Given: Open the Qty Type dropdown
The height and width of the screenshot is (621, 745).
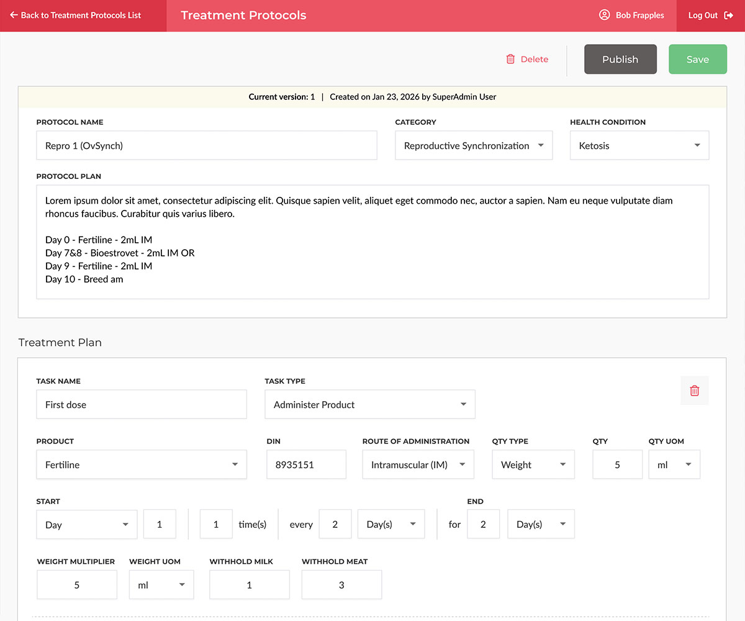Looking at the screenshot, I should (533, 465).
